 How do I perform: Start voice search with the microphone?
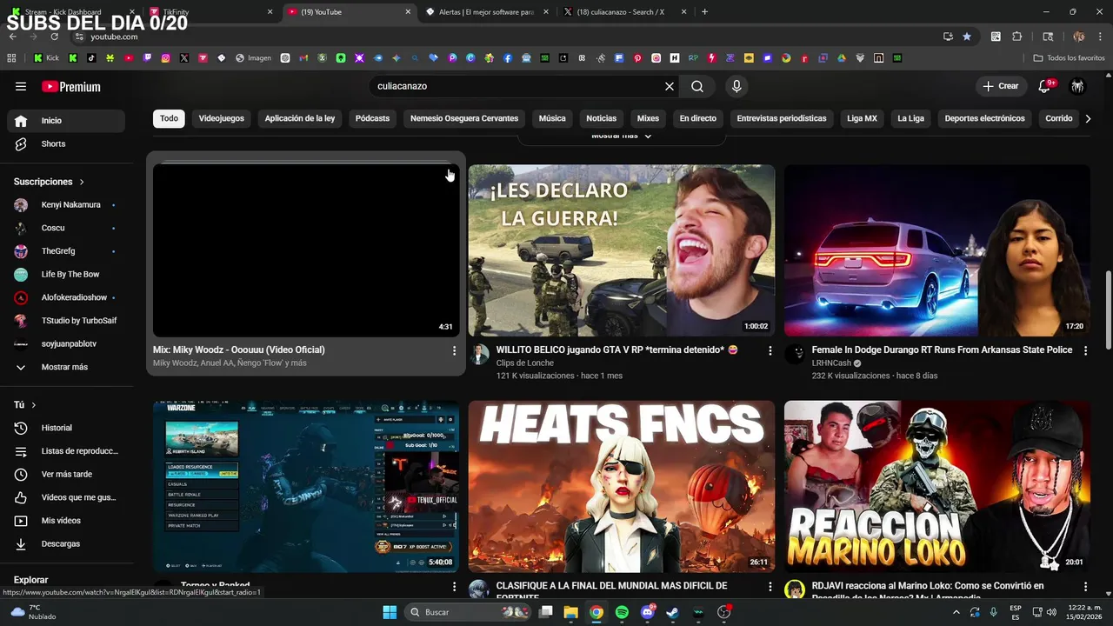[736, 86]
